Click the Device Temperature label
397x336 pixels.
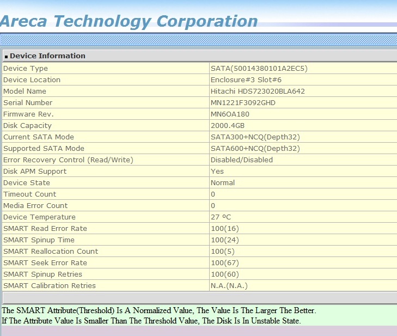coord(40,217)
